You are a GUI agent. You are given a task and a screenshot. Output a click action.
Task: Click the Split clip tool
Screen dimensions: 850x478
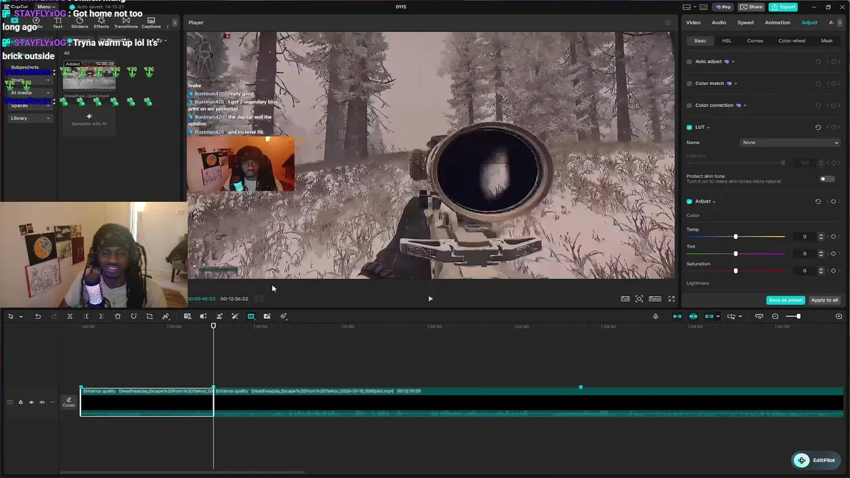70,317
